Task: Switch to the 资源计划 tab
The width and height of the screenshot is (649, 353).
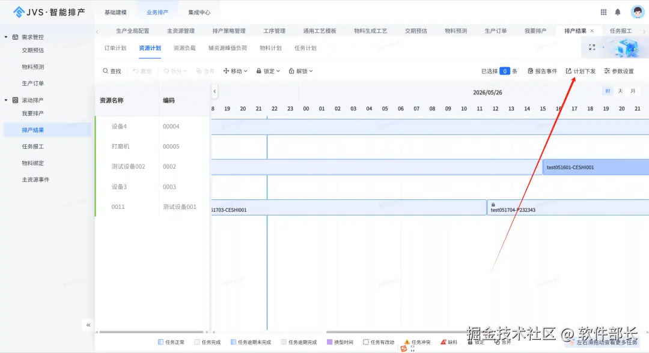Action: click(x=150, y=48)
